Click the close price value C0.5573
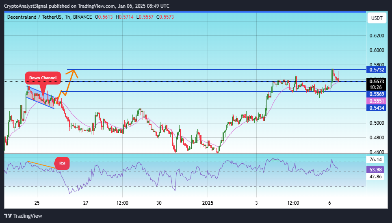 pos(165,17)
